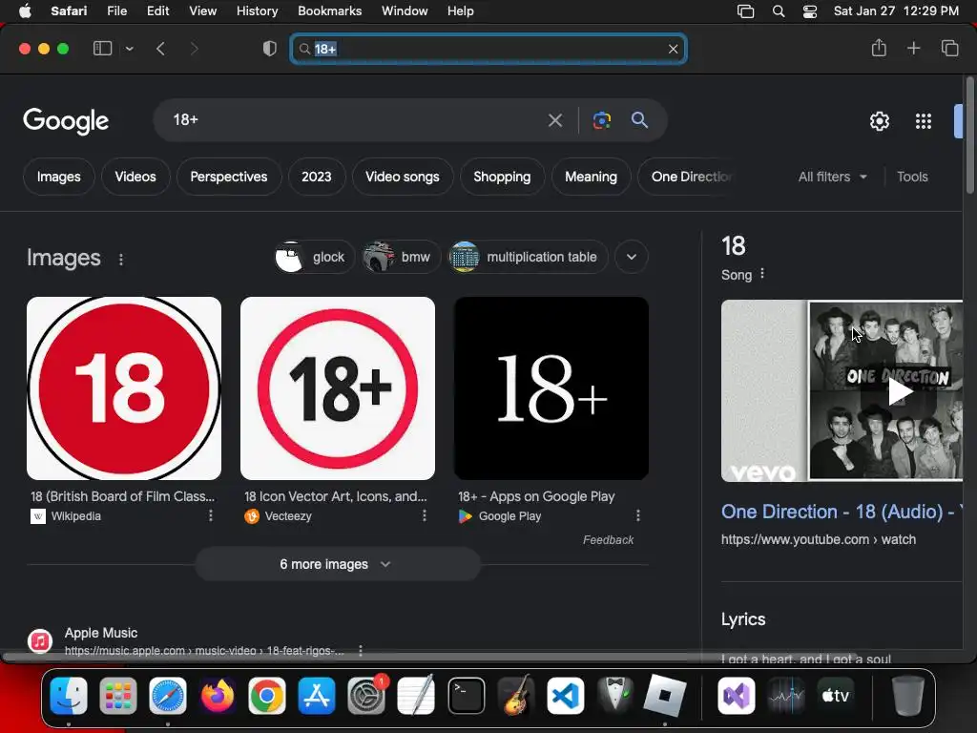Open the Apple menu
This screenshot has width=977, height=733.
point(25,10)
